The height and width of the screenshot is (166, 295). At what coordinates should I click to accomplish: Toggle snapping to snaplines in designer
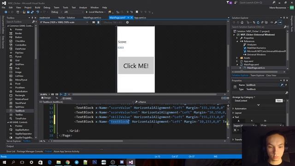(61, 94)
